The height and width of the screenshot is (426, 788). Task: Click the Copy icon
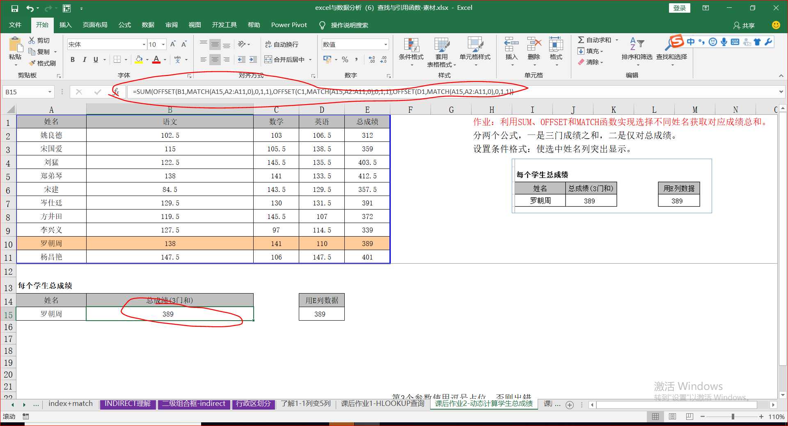click(32, 51)
